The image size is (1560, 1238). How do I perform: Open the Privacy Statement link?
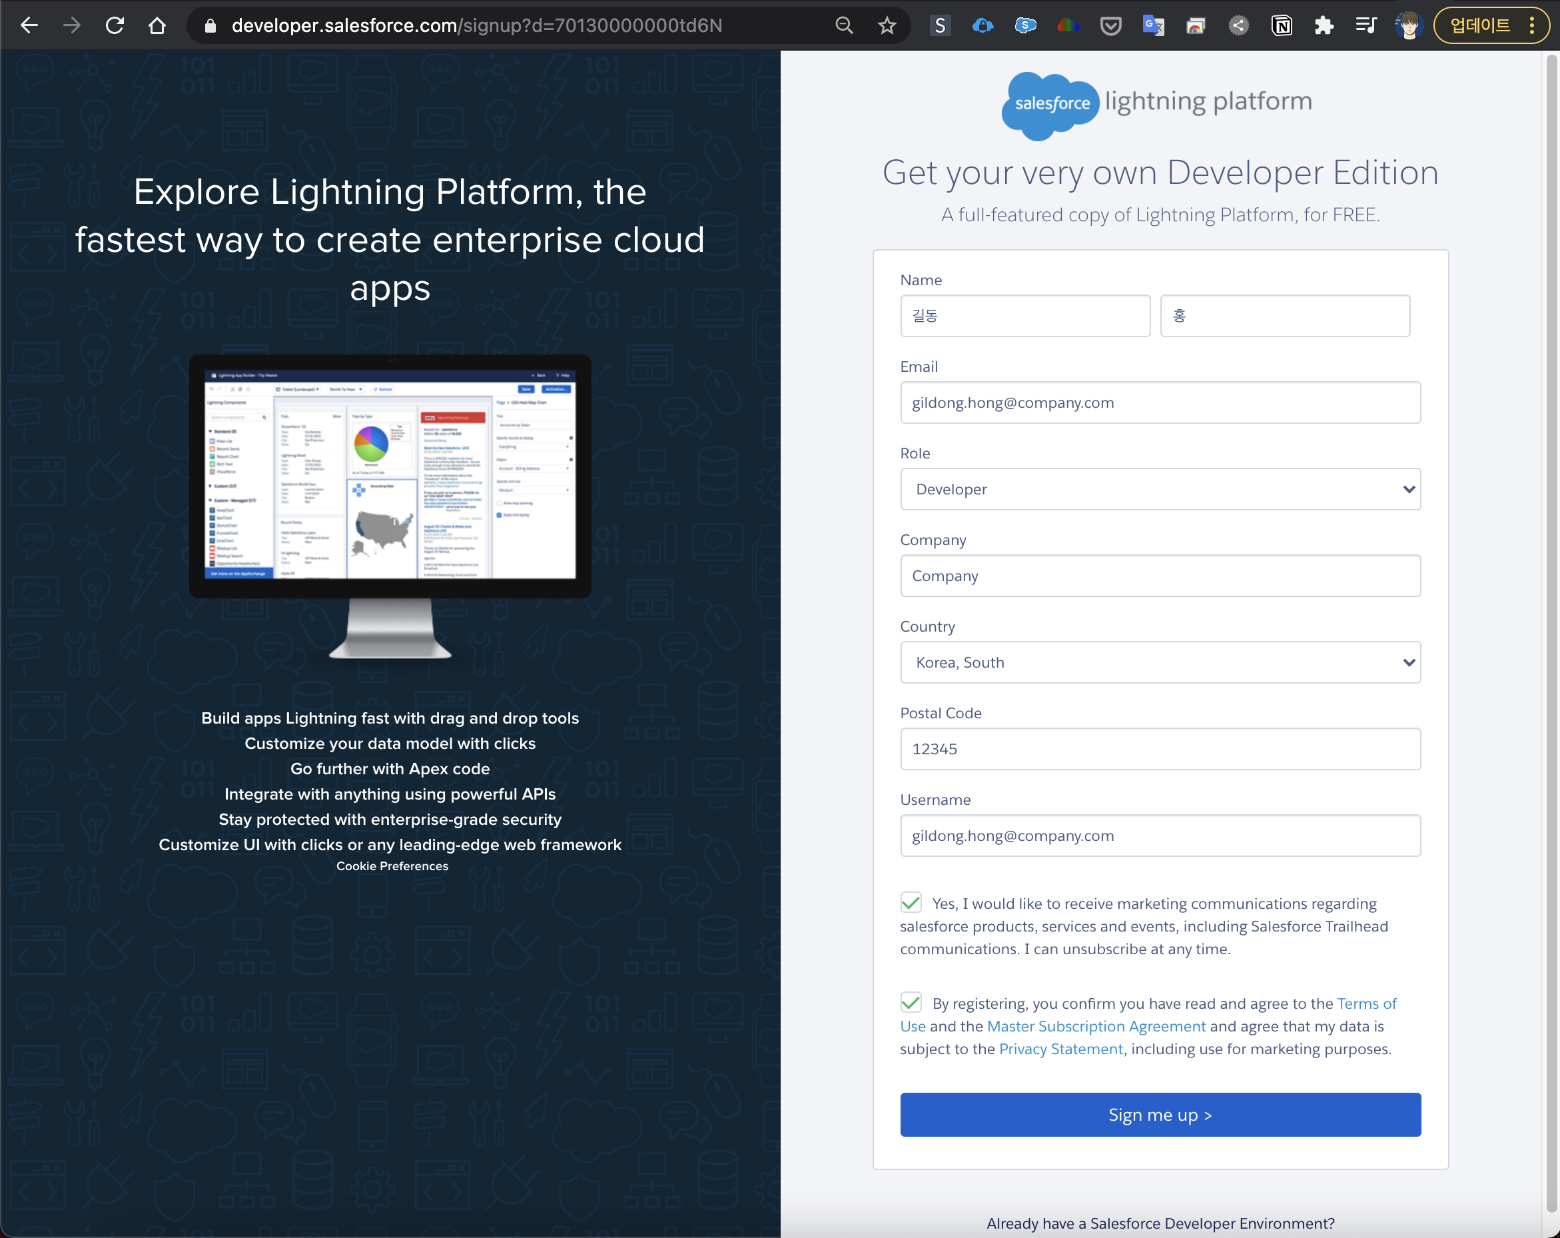(1060, 1049)
